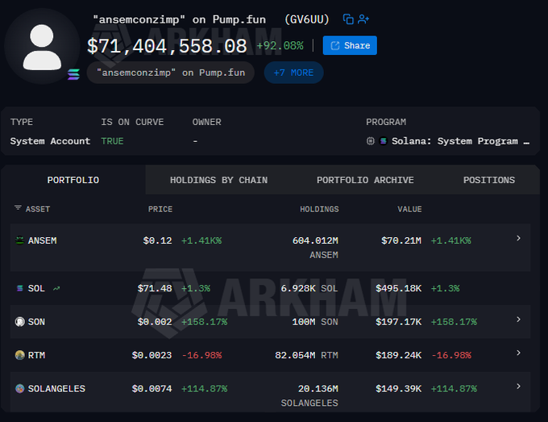This screenshot has width=548, height=422.
Task: Click the SON asset name
Action: click(x=36, y=322)
